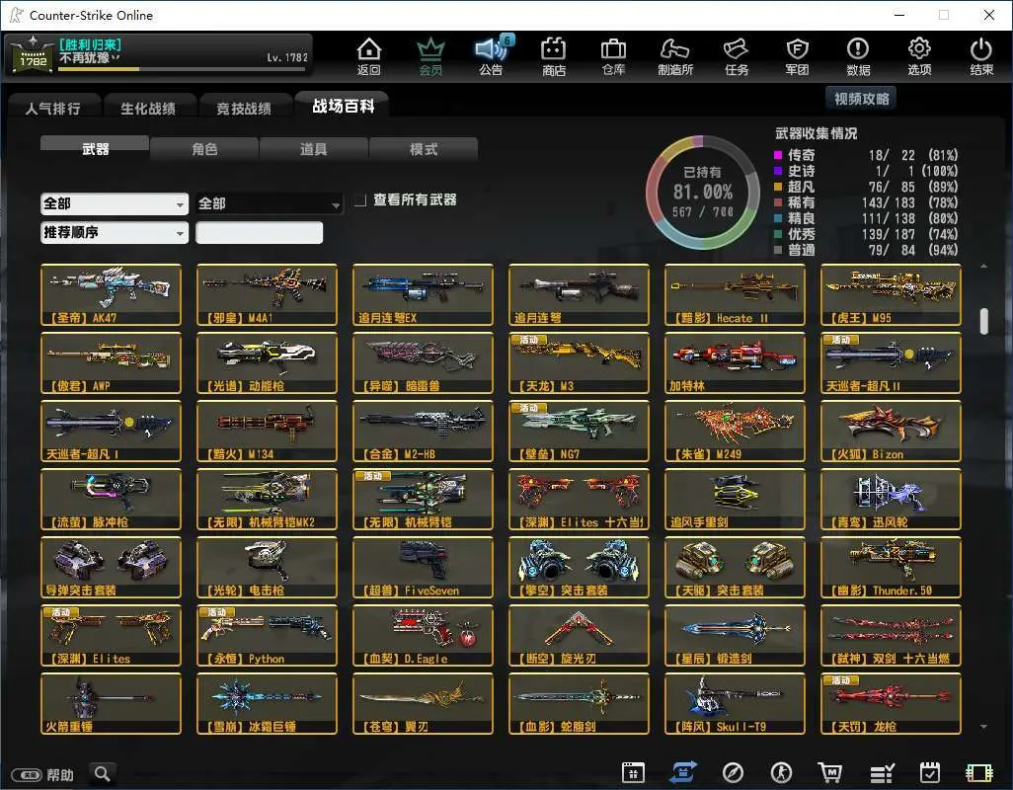Viewport: 1013px width, 790px height.
Task: Click the compass icon in bottom bar
Action: coord(733,772)
